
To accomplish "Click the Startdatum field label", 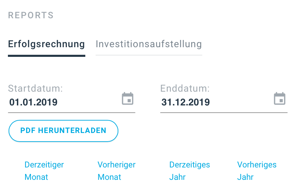I will tap(35, 89).
